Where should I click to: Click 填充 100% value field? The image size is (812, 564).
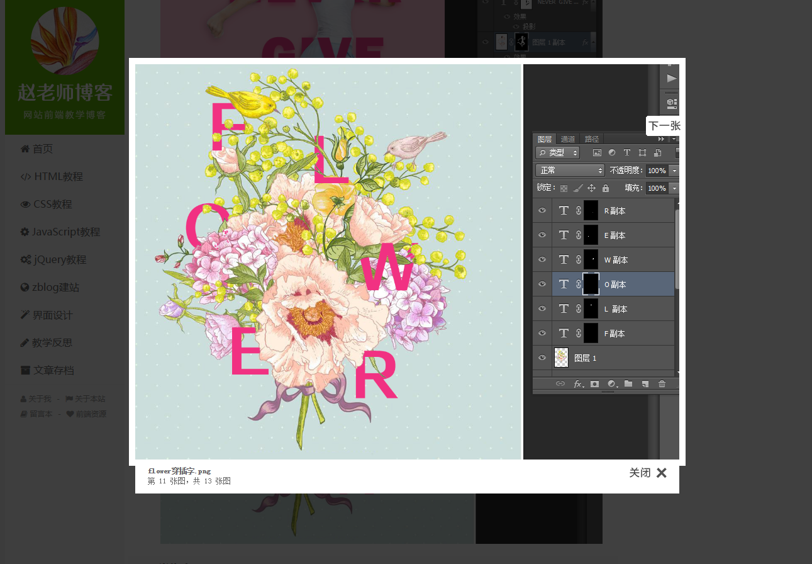pos(657,188)
